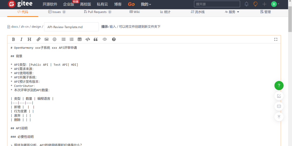Click the heading line OpenHarmony xxx子系统
Image resolution: width=292 pixels, height=146 pixels.
(44, 48)
